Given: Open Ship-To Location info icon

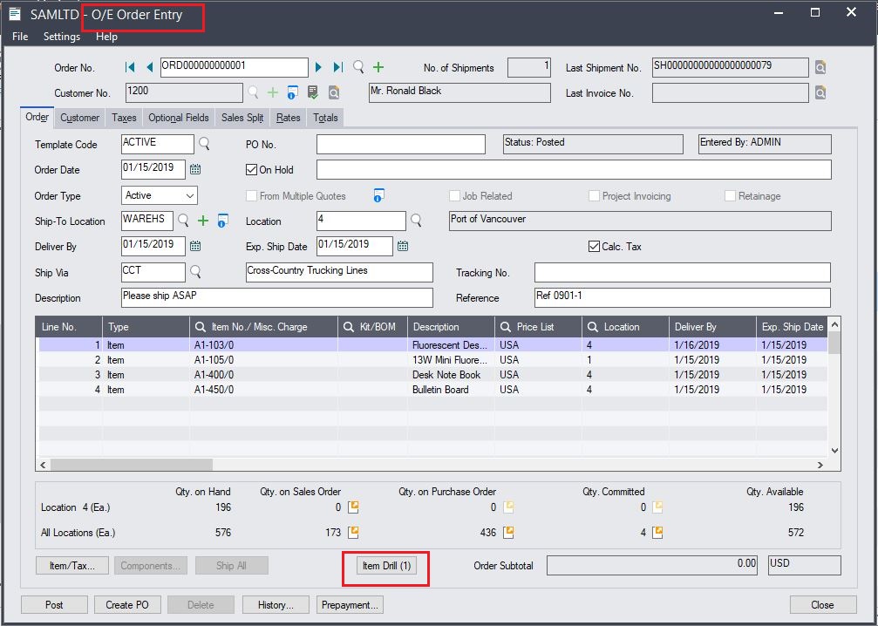Looking at the screenshot, I should click(222, 221).
